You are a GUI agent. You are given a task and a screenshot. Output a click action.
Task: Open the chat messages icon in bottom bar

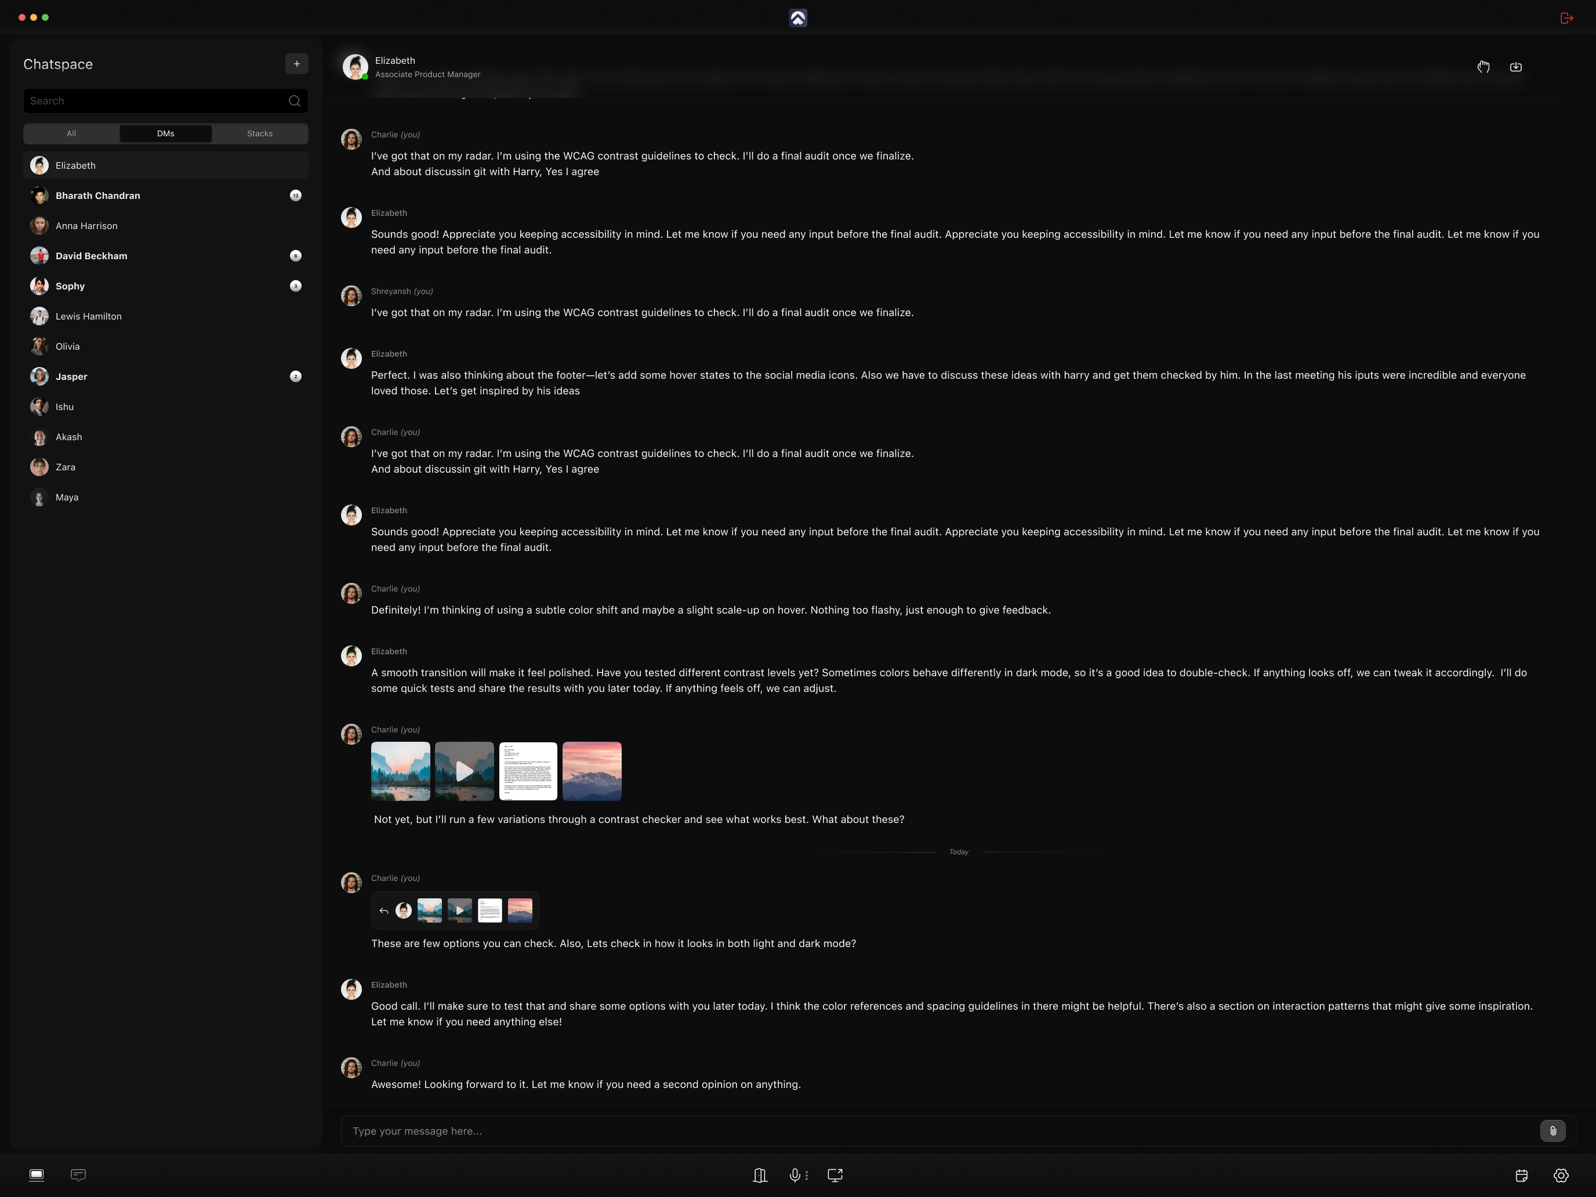[x=79, y=1174]
